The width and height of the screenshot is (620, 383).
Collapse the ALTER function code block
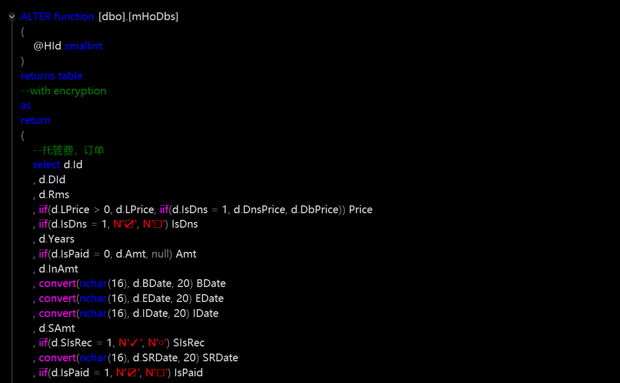coord(12,17)
